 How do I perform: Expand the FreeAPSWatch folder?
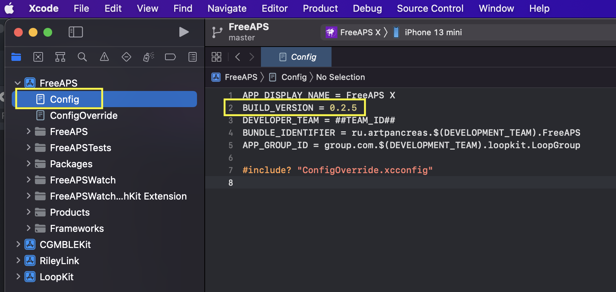(28, 180)
